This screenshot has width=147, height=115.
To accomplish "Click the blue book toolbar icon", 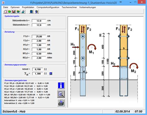I will pyautogui.click(x=31, y=11).
